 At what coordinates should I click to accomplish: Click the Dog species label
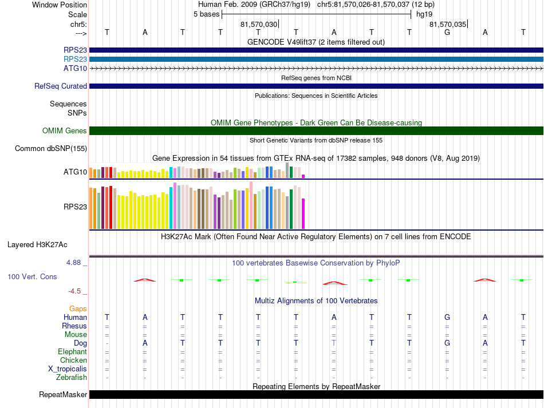tap(80, 343)
